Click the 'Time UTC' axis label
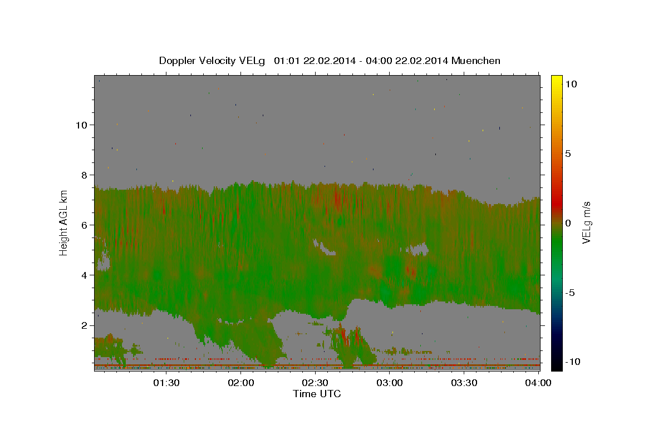 [317, 394]
